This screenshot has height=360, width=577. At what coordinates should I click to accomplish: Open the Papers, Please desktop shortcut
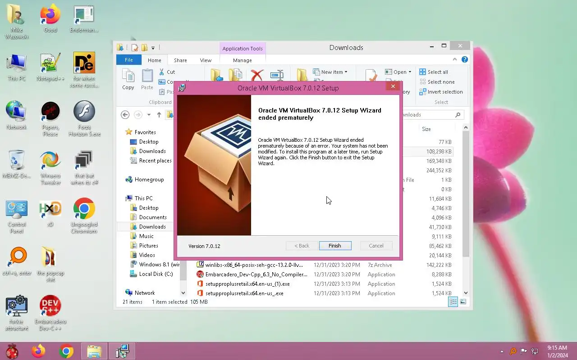[50, 119]
